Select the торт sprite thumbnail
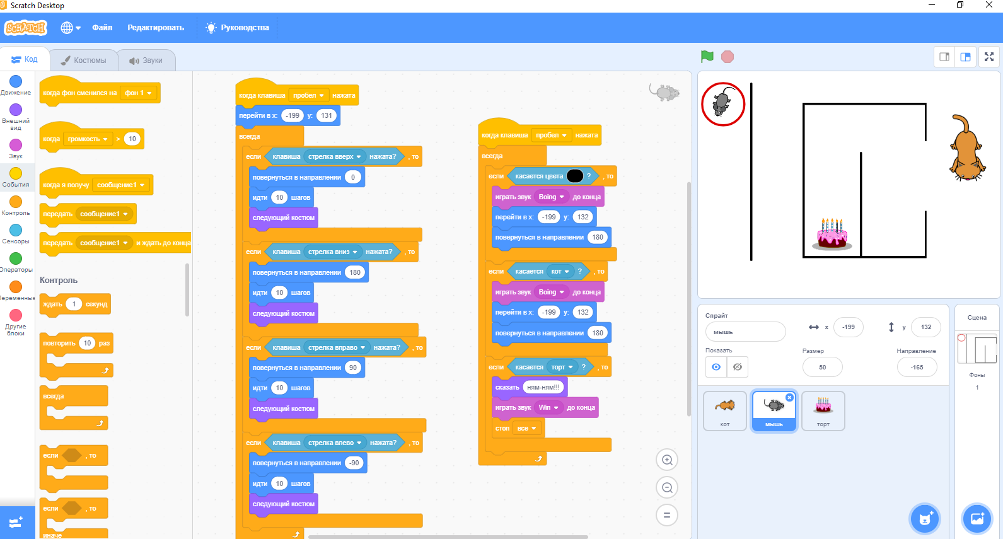This screenshot has width=1003, height=539. [823, 410]
